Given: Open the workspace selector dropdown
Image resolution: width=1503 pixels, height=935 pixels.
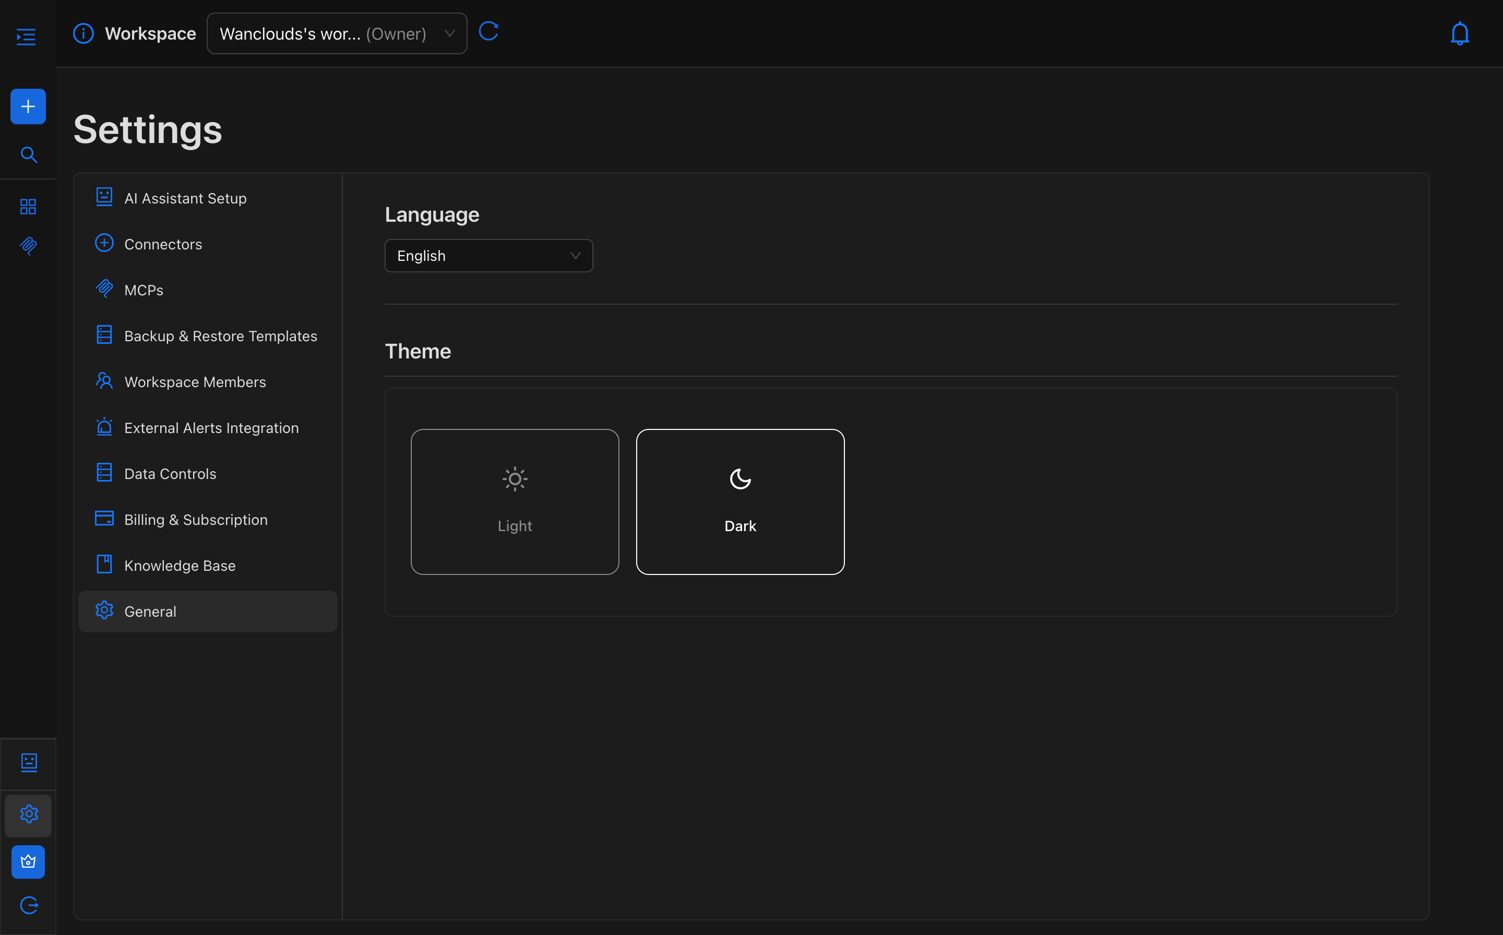Looking at the screenshot, I should [337, 33].
